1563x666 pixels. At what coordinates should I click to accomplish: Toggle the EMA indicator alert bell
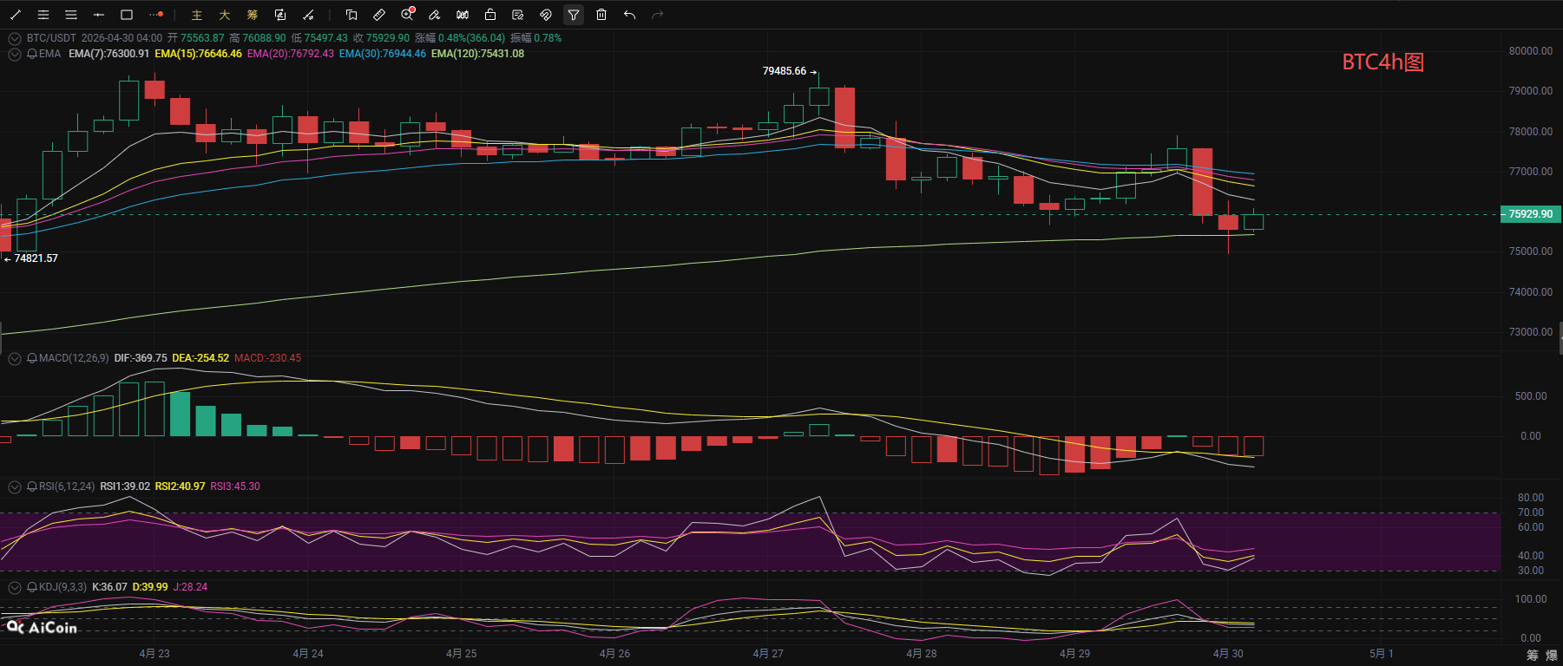(x=32, y=54)
